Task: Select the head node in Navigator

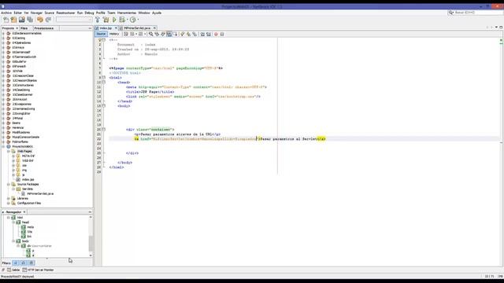Action: [25, 222]
